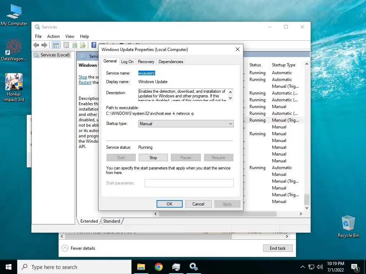Click End task in Task Manager

(x=277, y=248)
